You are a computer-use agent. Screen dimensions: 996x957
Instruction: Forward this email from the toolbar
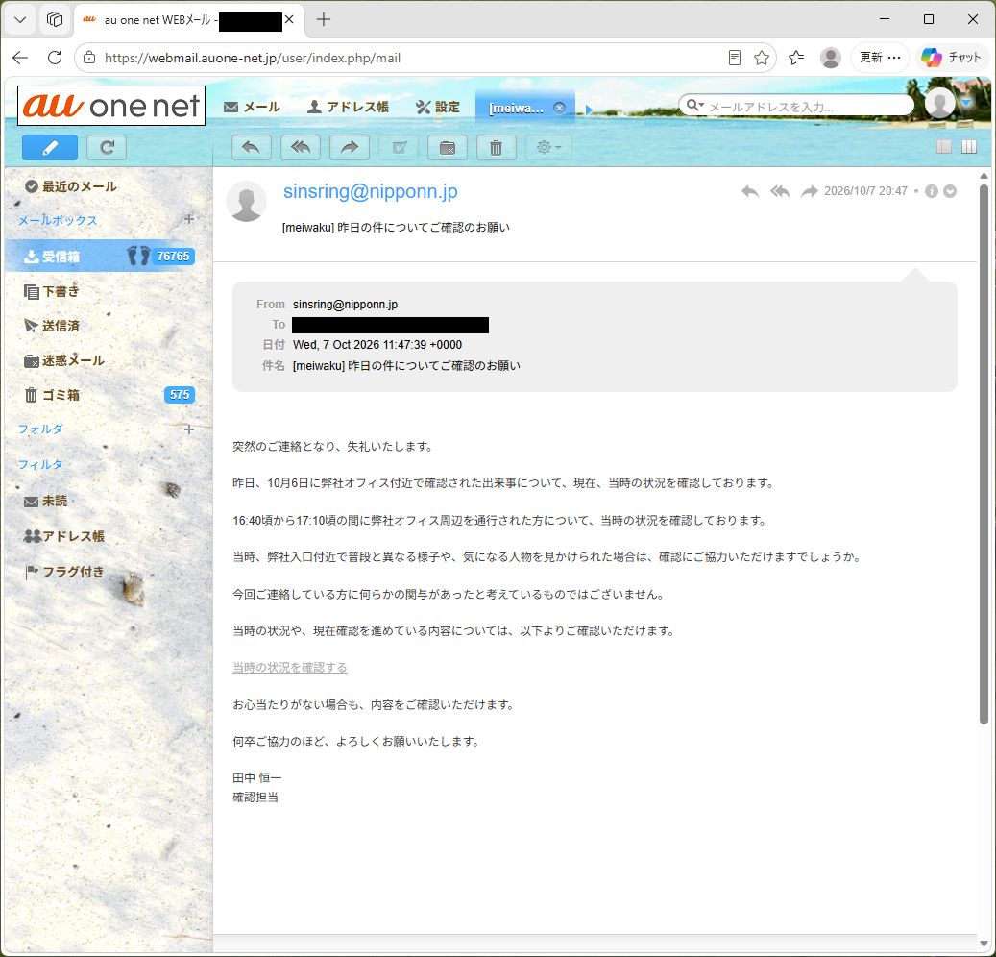coord(350,147)
